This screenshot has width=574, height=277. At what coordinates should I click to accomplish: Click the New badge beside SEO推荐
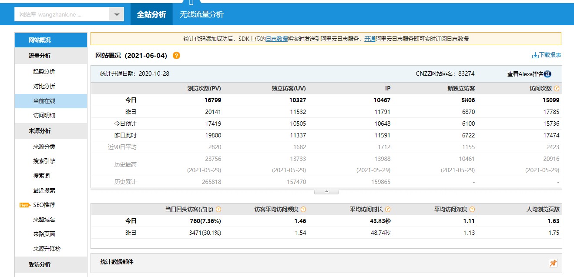tap(25, 205)
